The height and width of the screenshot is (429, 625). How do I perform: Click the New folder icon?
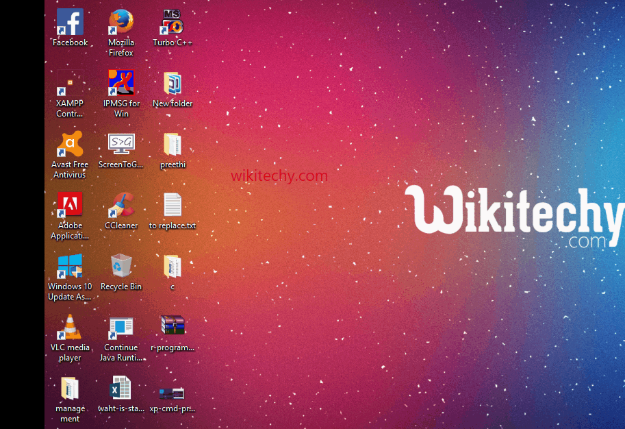coord(173,84)
